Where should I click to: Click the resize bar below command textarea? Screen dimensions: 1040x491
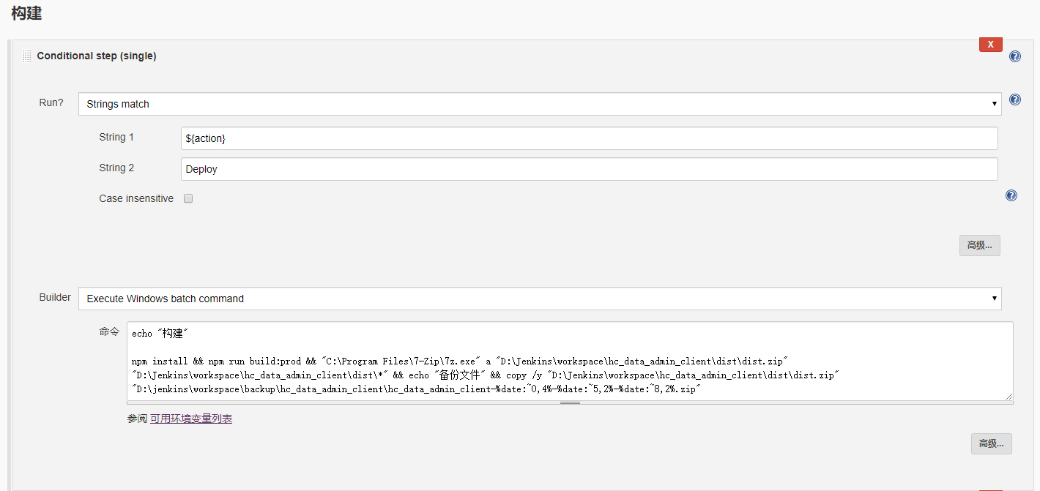(570, 402)
